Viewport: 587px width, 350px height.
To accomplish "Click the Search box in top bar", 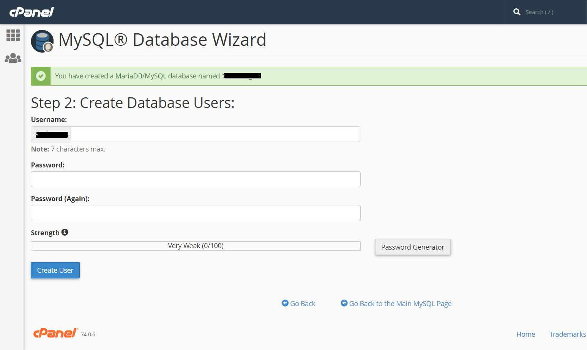I will point(547,12).
